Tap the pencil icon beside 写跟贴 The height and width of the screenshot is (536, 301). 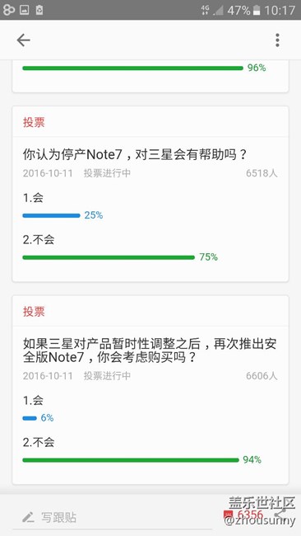(28, 517)
